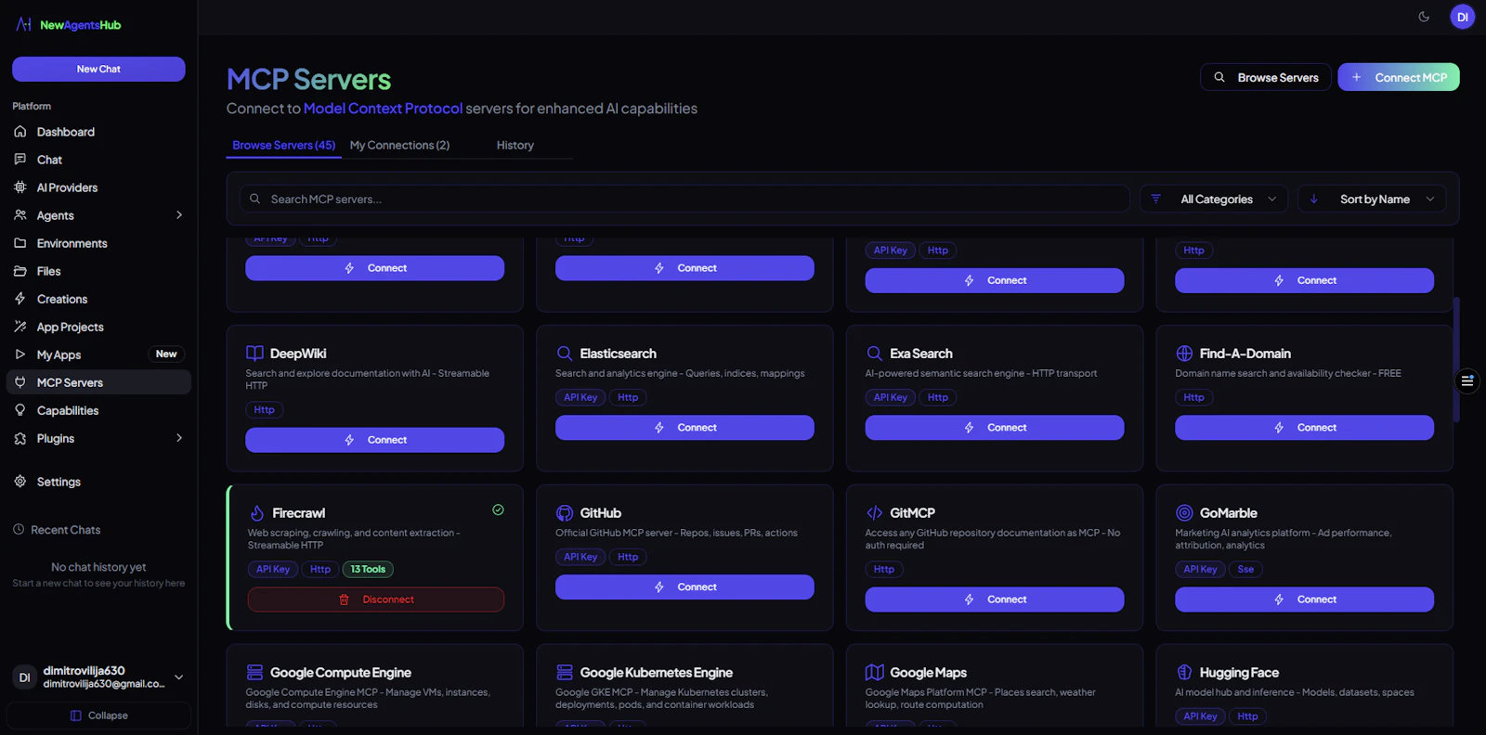Click the Chat sidebar icon

20,160
